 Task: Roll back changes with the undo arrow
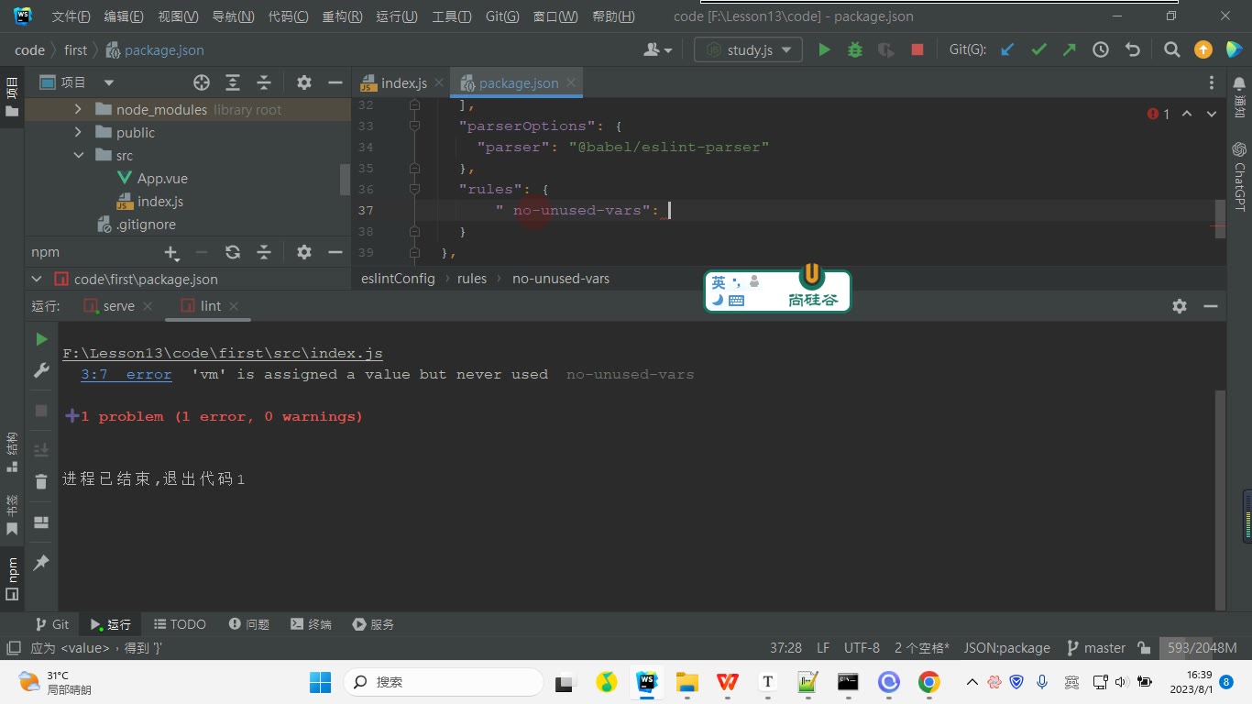[x=1132, y=49]
